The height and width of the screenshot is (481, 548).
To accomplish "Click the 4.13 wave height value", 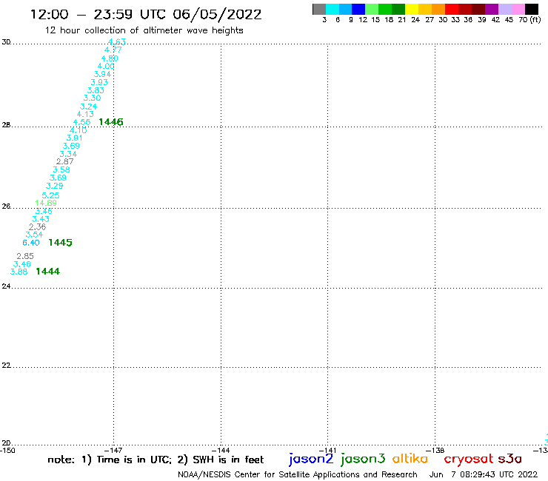I will pos(85,114).
